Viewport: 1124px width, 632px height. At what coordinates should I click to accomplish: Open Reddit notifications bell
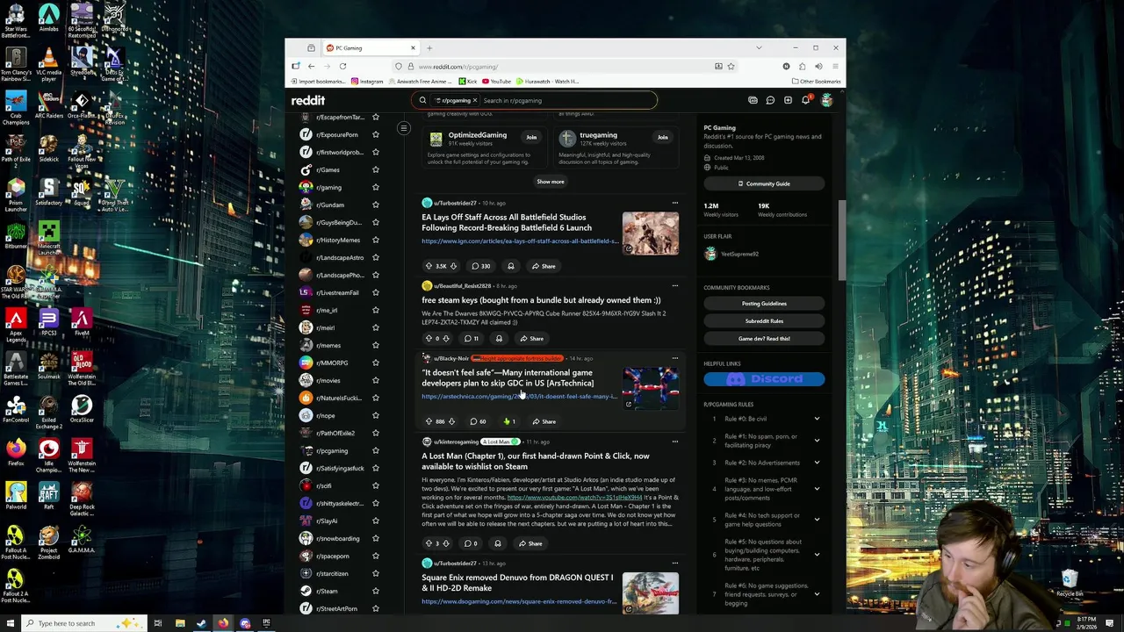(805, 100)
